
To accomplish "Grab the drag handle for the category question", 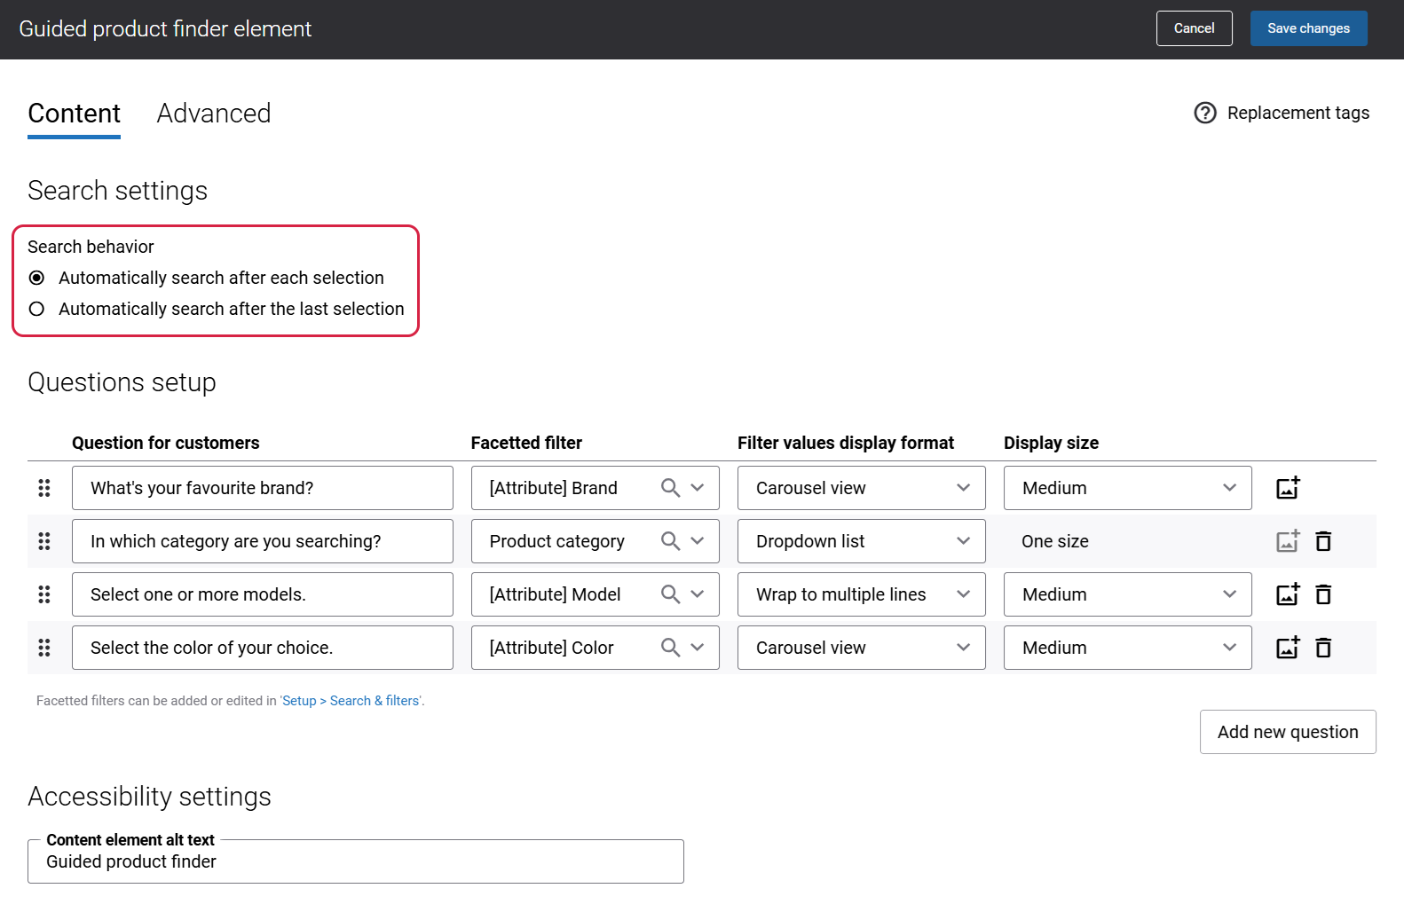I will tap(44, 541).
